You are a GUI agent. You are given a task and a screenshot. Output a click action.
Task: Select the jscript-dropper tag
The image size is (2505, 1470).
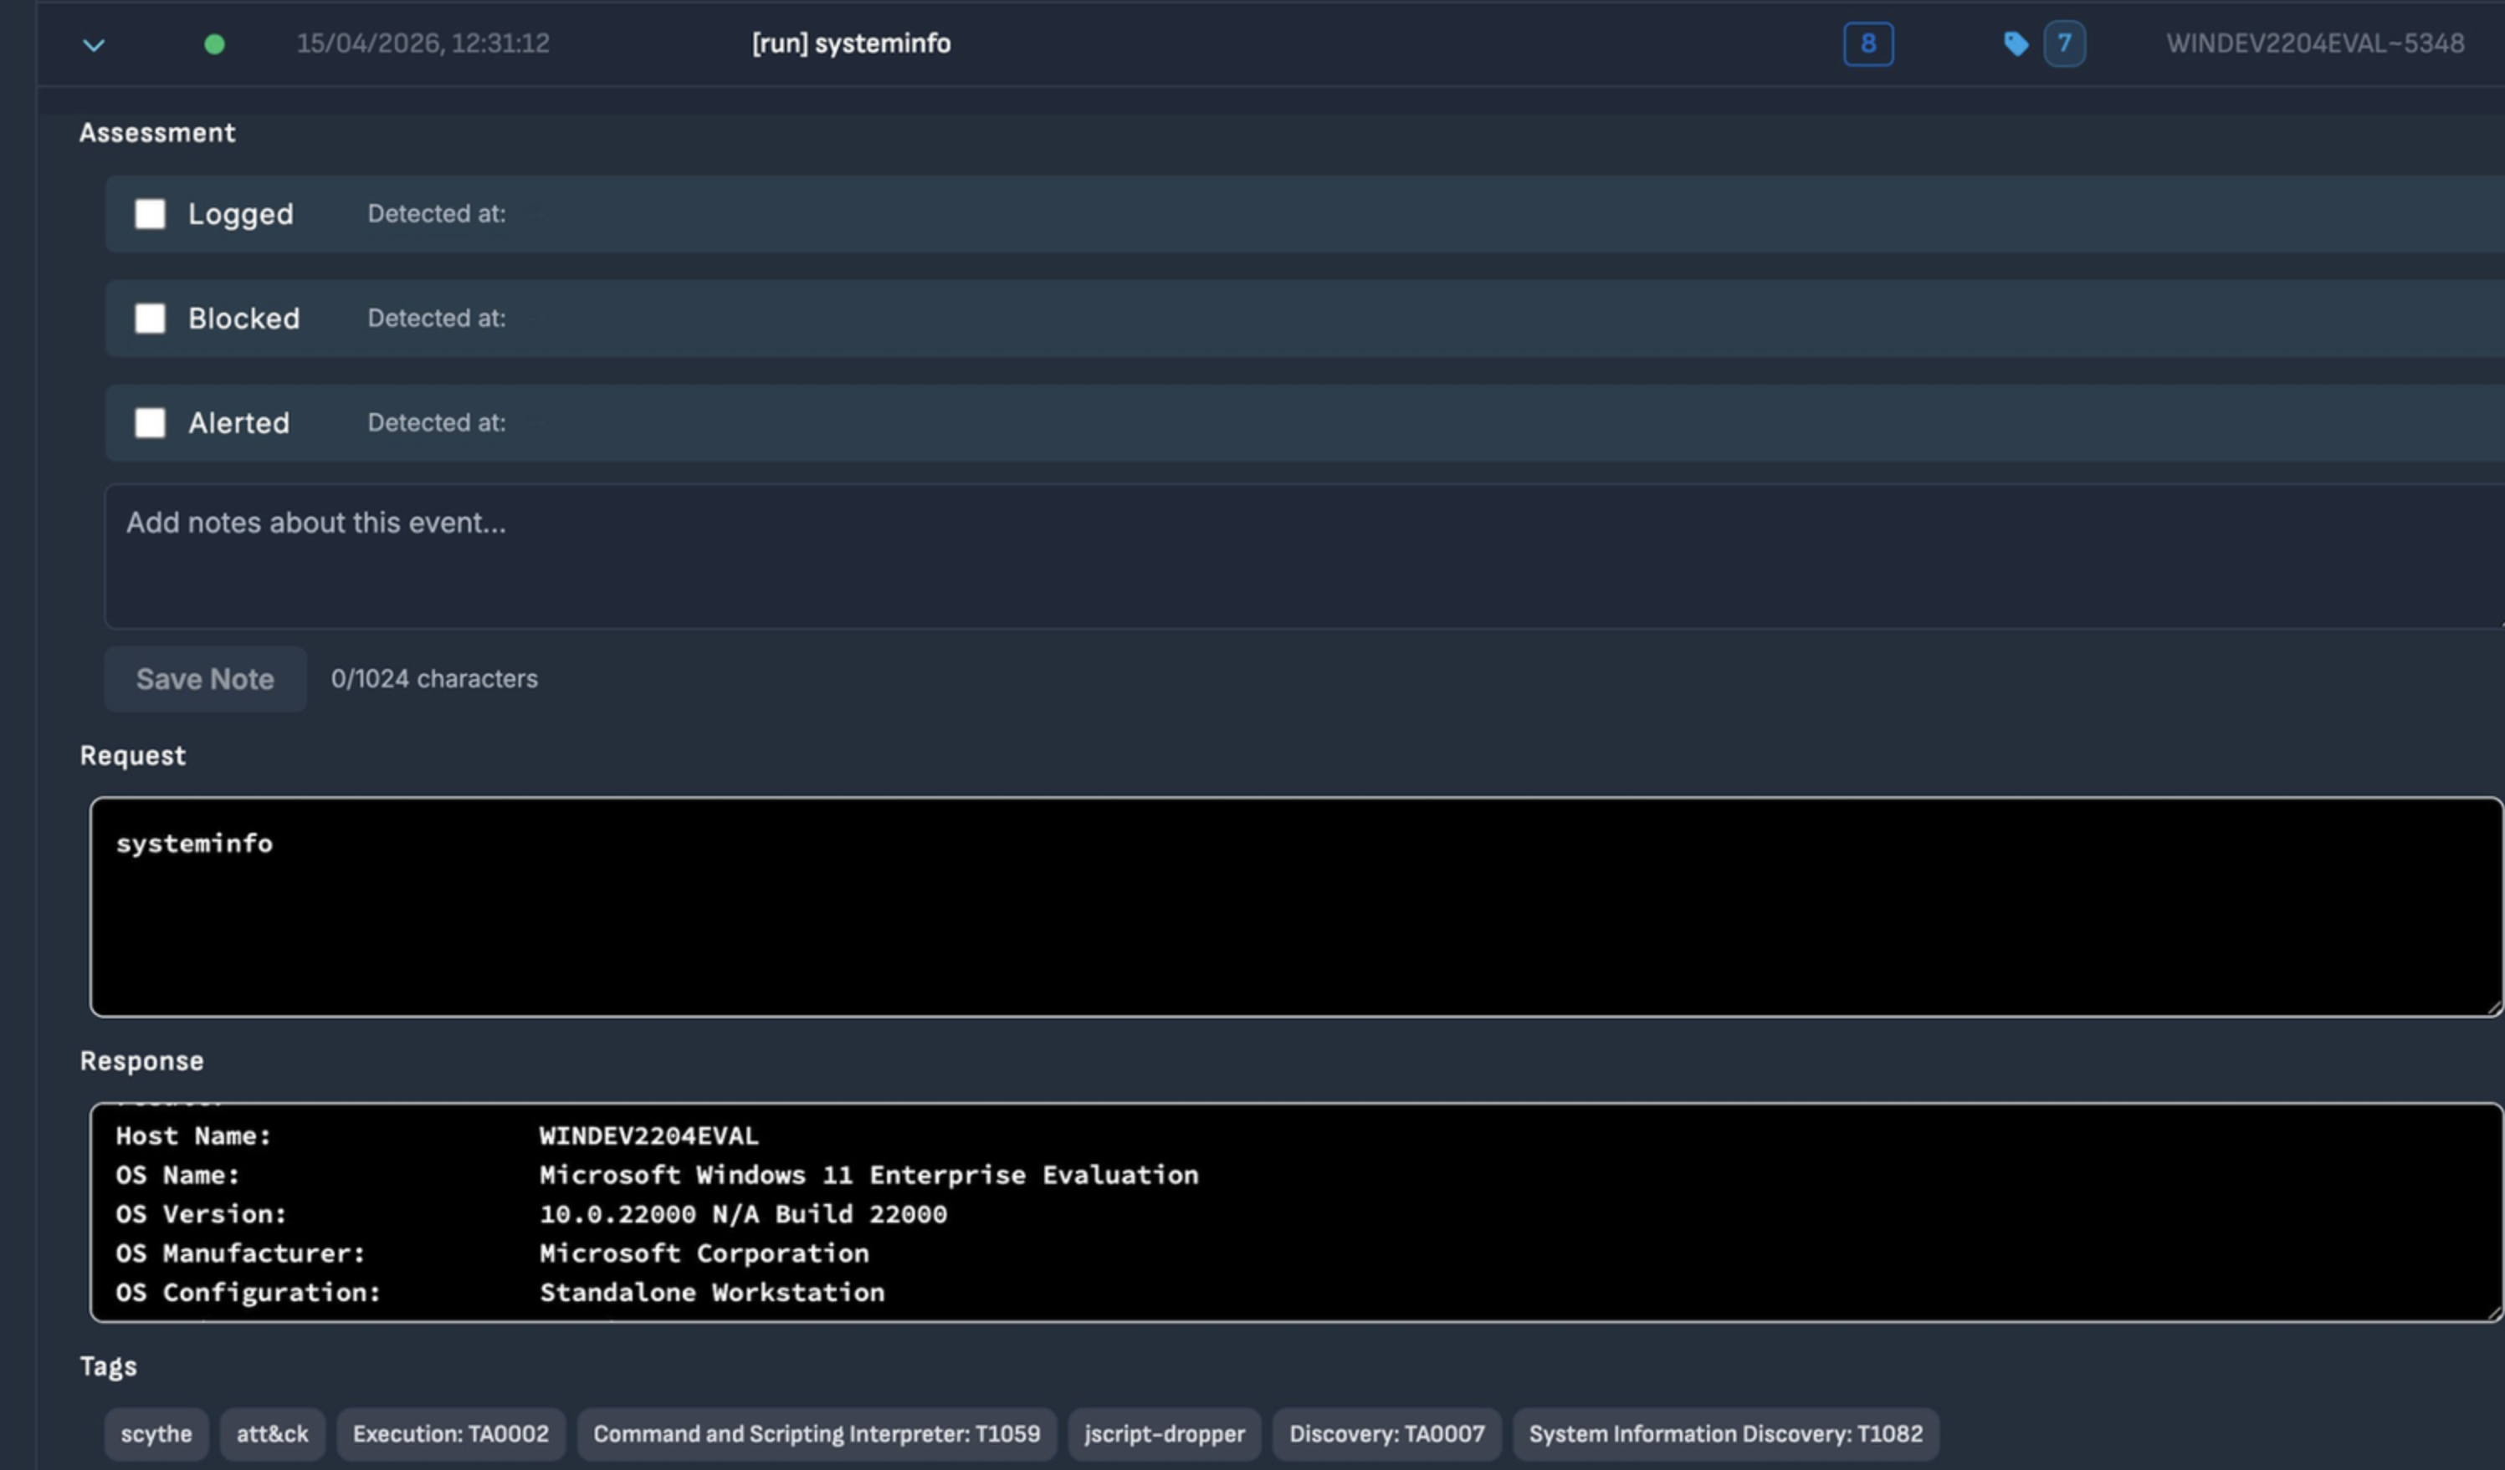click(x=1164, y=1434)
